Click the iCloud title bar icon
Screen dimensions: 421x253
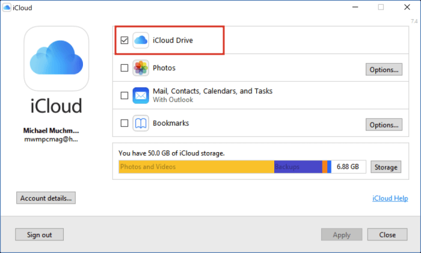tap(7, 8)
